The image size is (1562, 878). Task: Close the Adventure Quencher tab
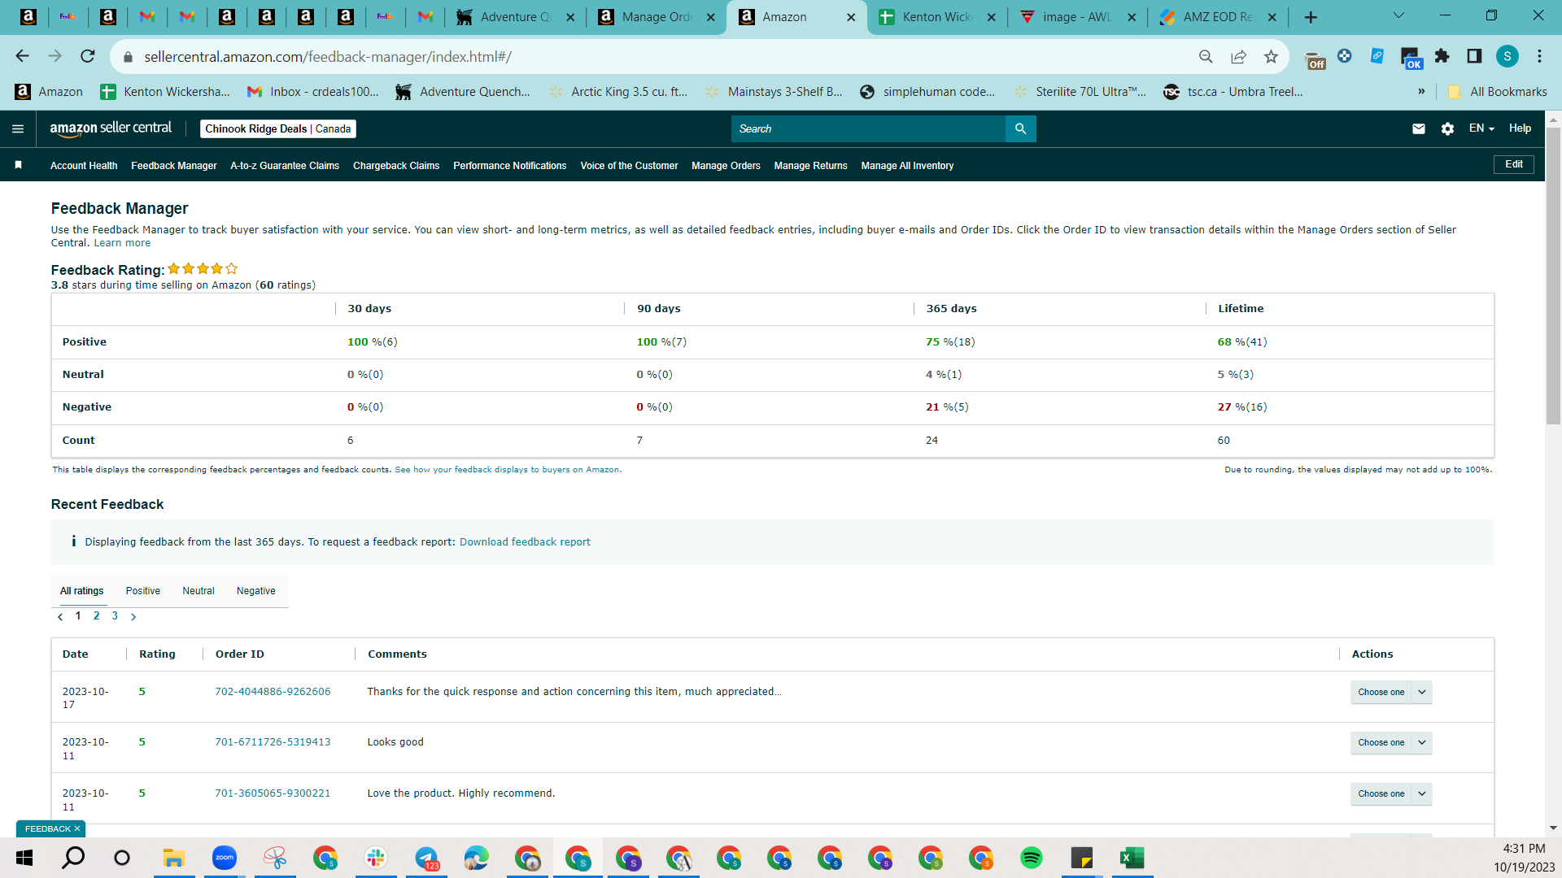569,17
